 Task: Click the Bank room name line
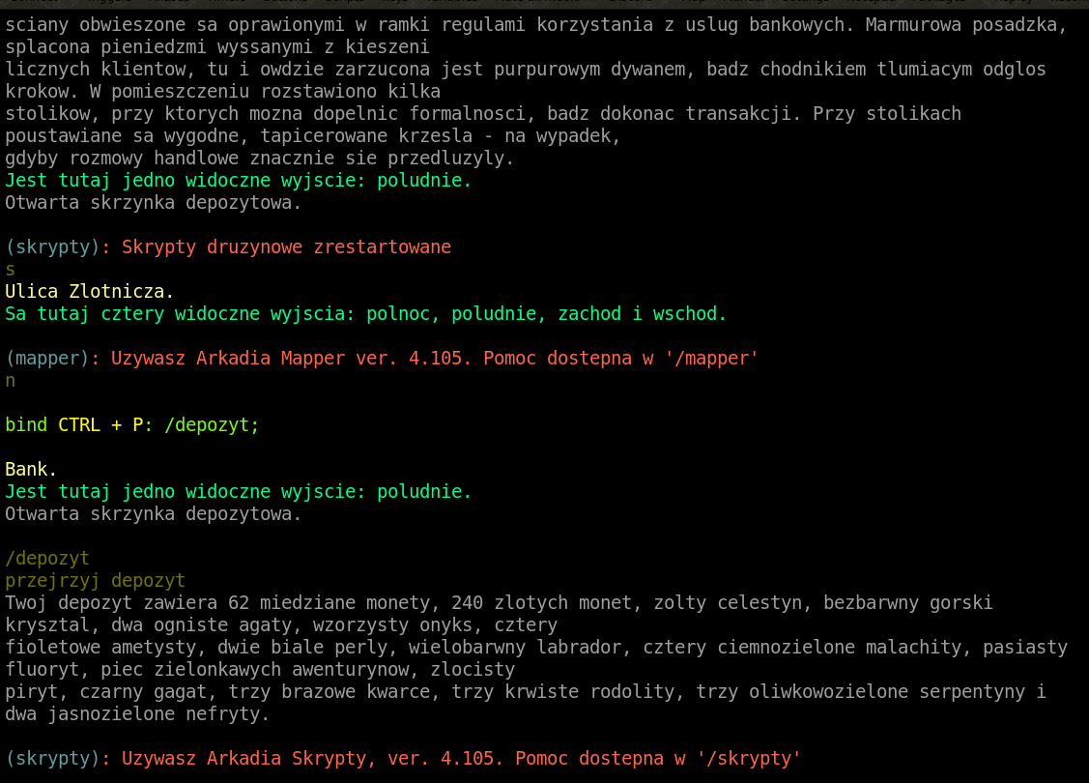click(31, 469)
